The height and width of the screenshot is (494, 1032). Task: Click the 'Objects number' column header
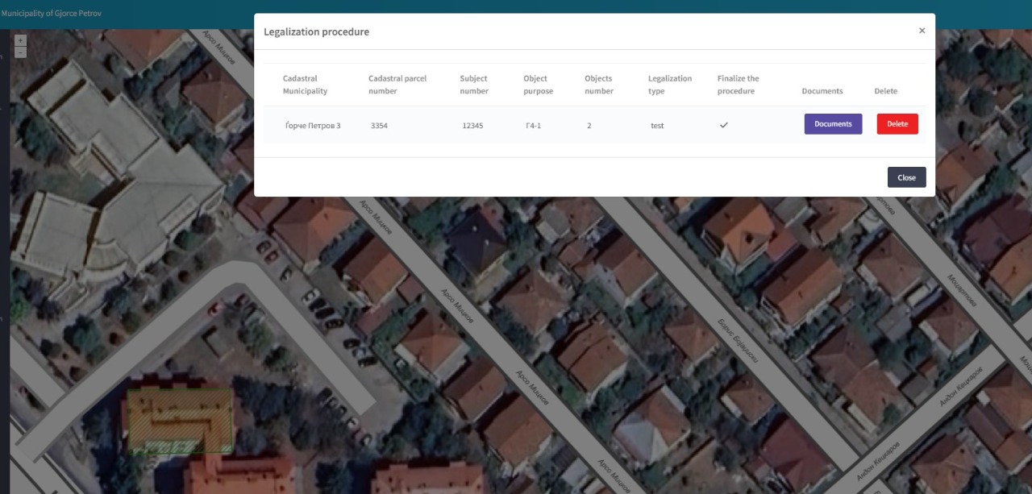point(599,85)
